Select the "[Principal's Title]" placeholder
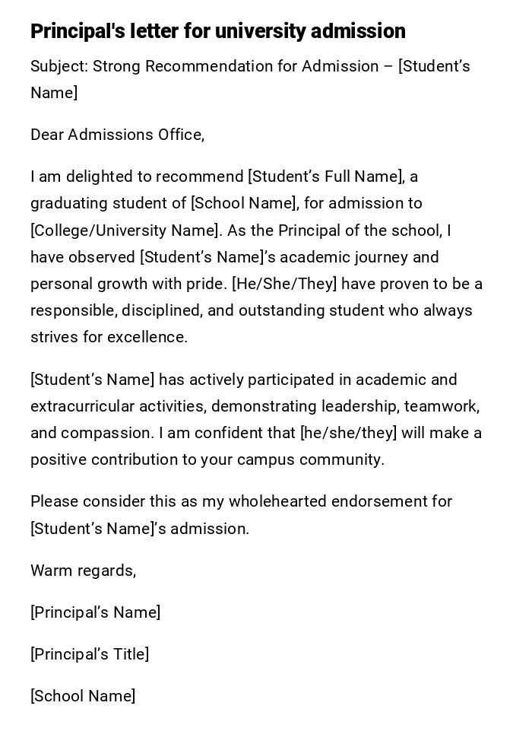 pyautogui.click(x=90, y=654)
